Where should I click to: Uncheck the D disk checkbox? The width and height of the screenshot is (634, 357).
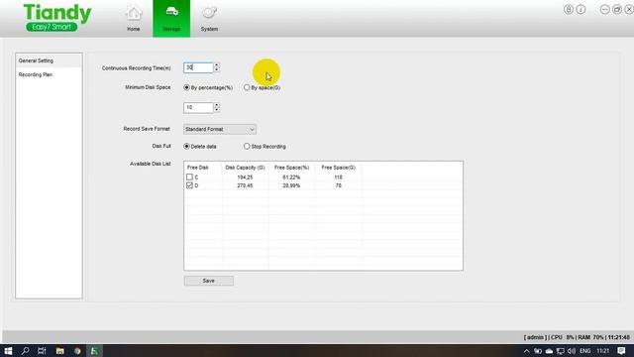[x=189, y=185]
